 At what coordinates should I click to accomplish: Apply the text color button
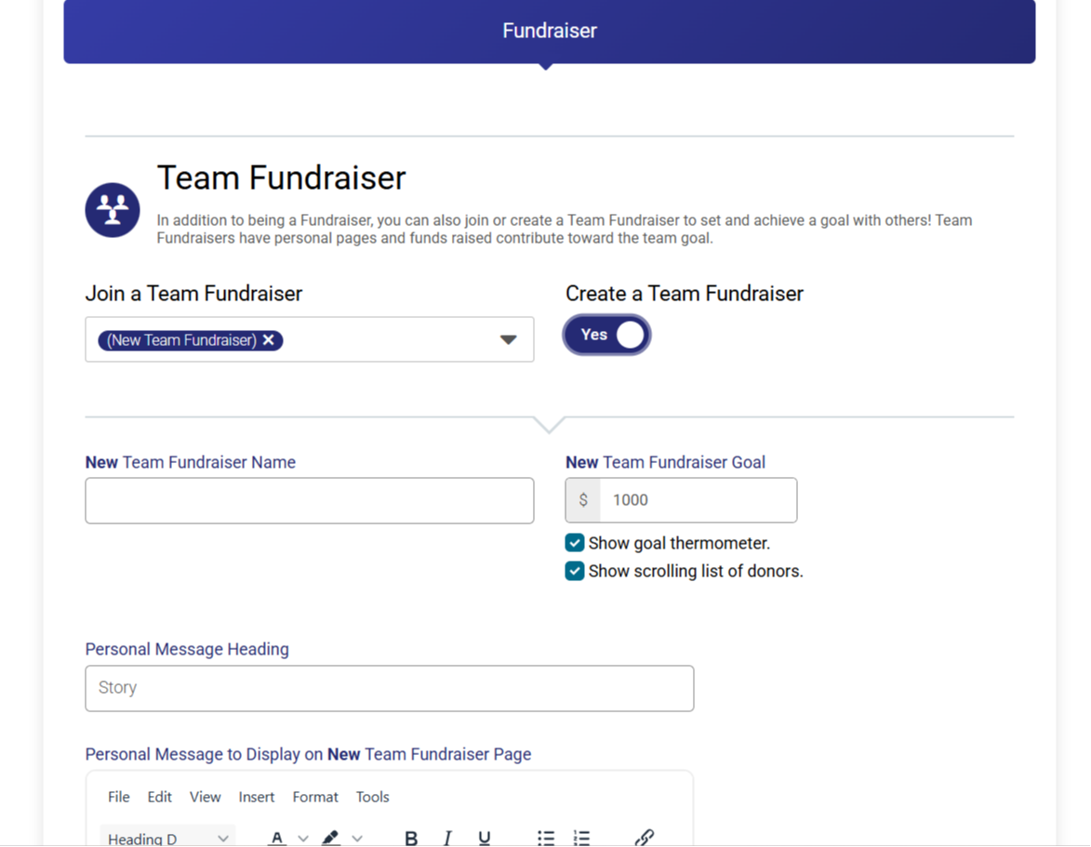coord(277,838)
